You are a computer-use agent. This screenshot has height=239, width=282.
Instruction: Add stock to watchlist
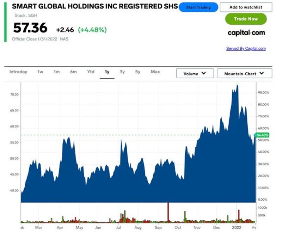tap(246, 7)
